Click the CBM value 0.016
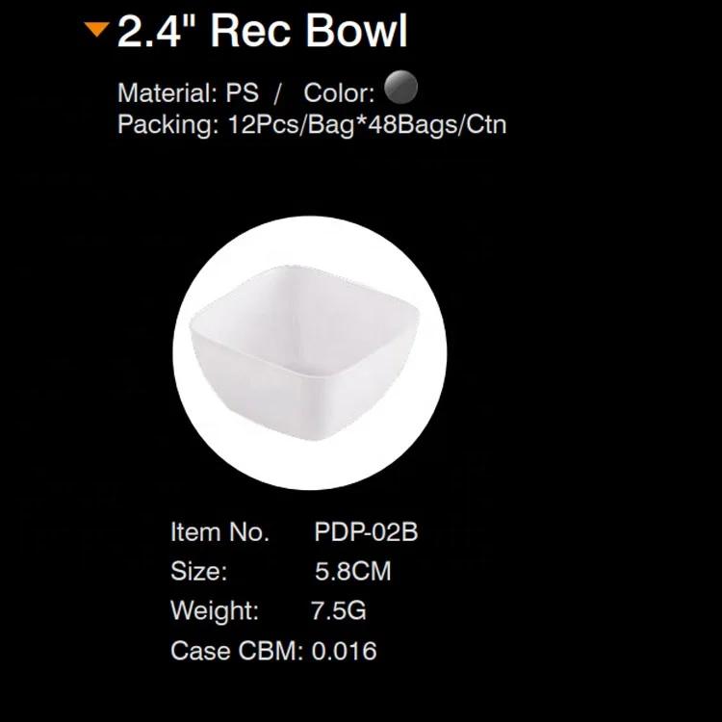 pyautogui.click(x=344, y=651)
